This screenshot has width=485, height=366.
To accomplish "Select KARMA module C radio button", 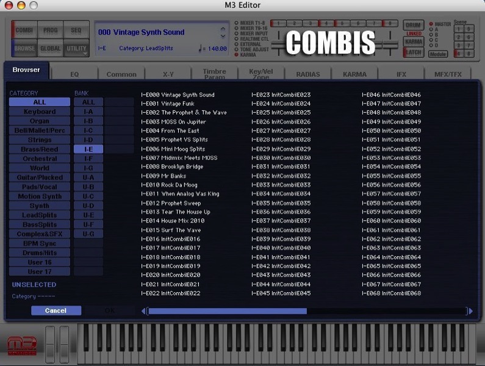I will [431, 40].
